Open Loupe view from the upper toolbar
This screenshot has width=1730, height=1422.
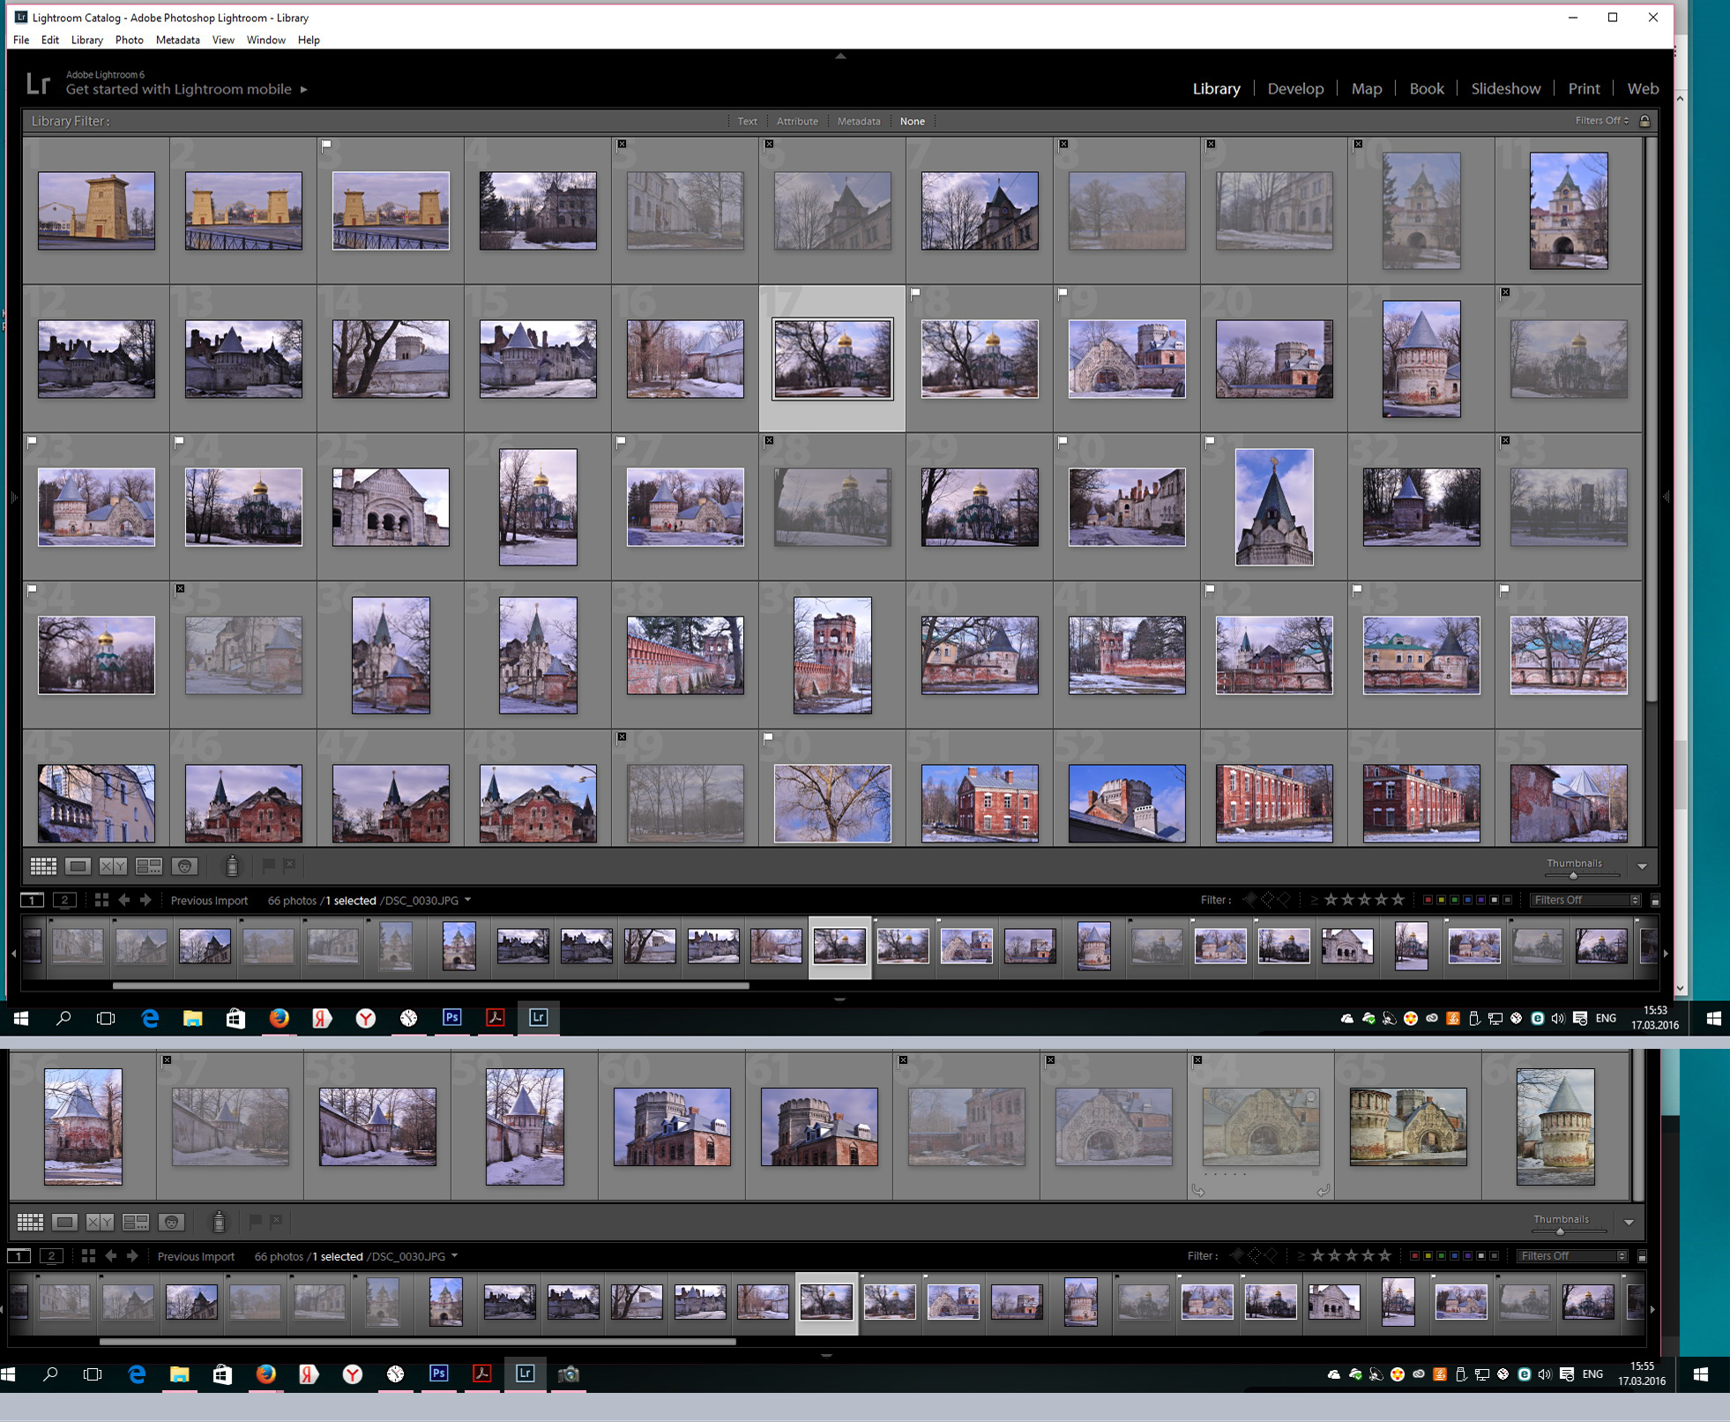coord(78,866)
